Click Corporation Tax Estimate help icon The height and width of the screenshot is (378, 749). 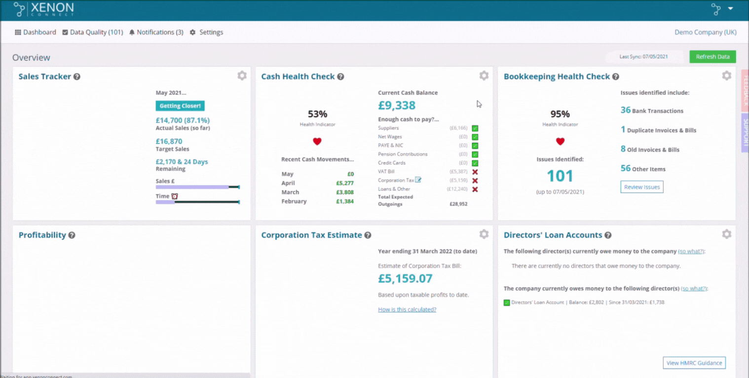tap(368, 235)
